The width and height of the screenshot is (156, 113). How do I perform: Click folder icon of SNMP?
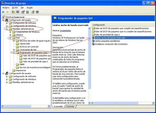17,64
